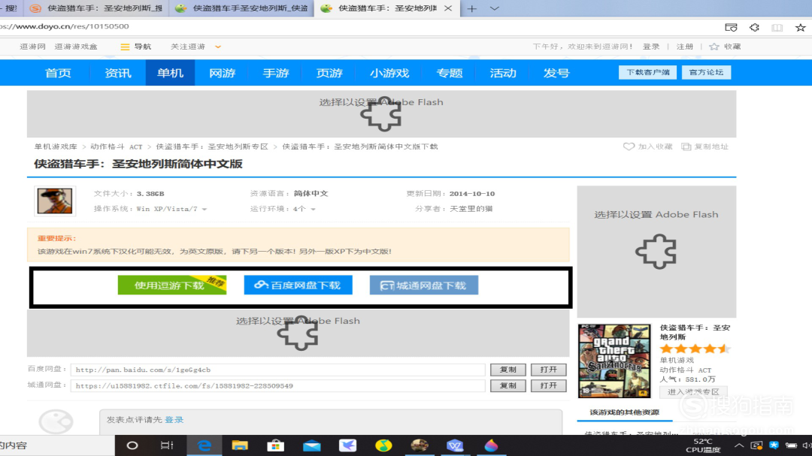Viewport: 812px width, 456px height.
Task: Activate the right sidebar Adobe Flash placeholder
Action: point(656,252)
